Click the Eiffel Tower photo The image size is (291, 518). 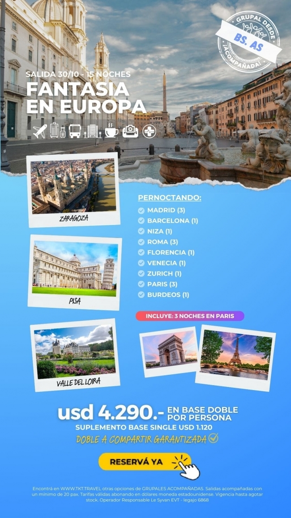tap(235, 357)
